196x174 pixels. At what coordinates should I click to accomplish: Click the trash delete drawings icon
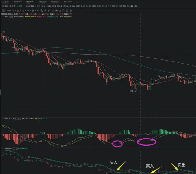tap(71, 11)
